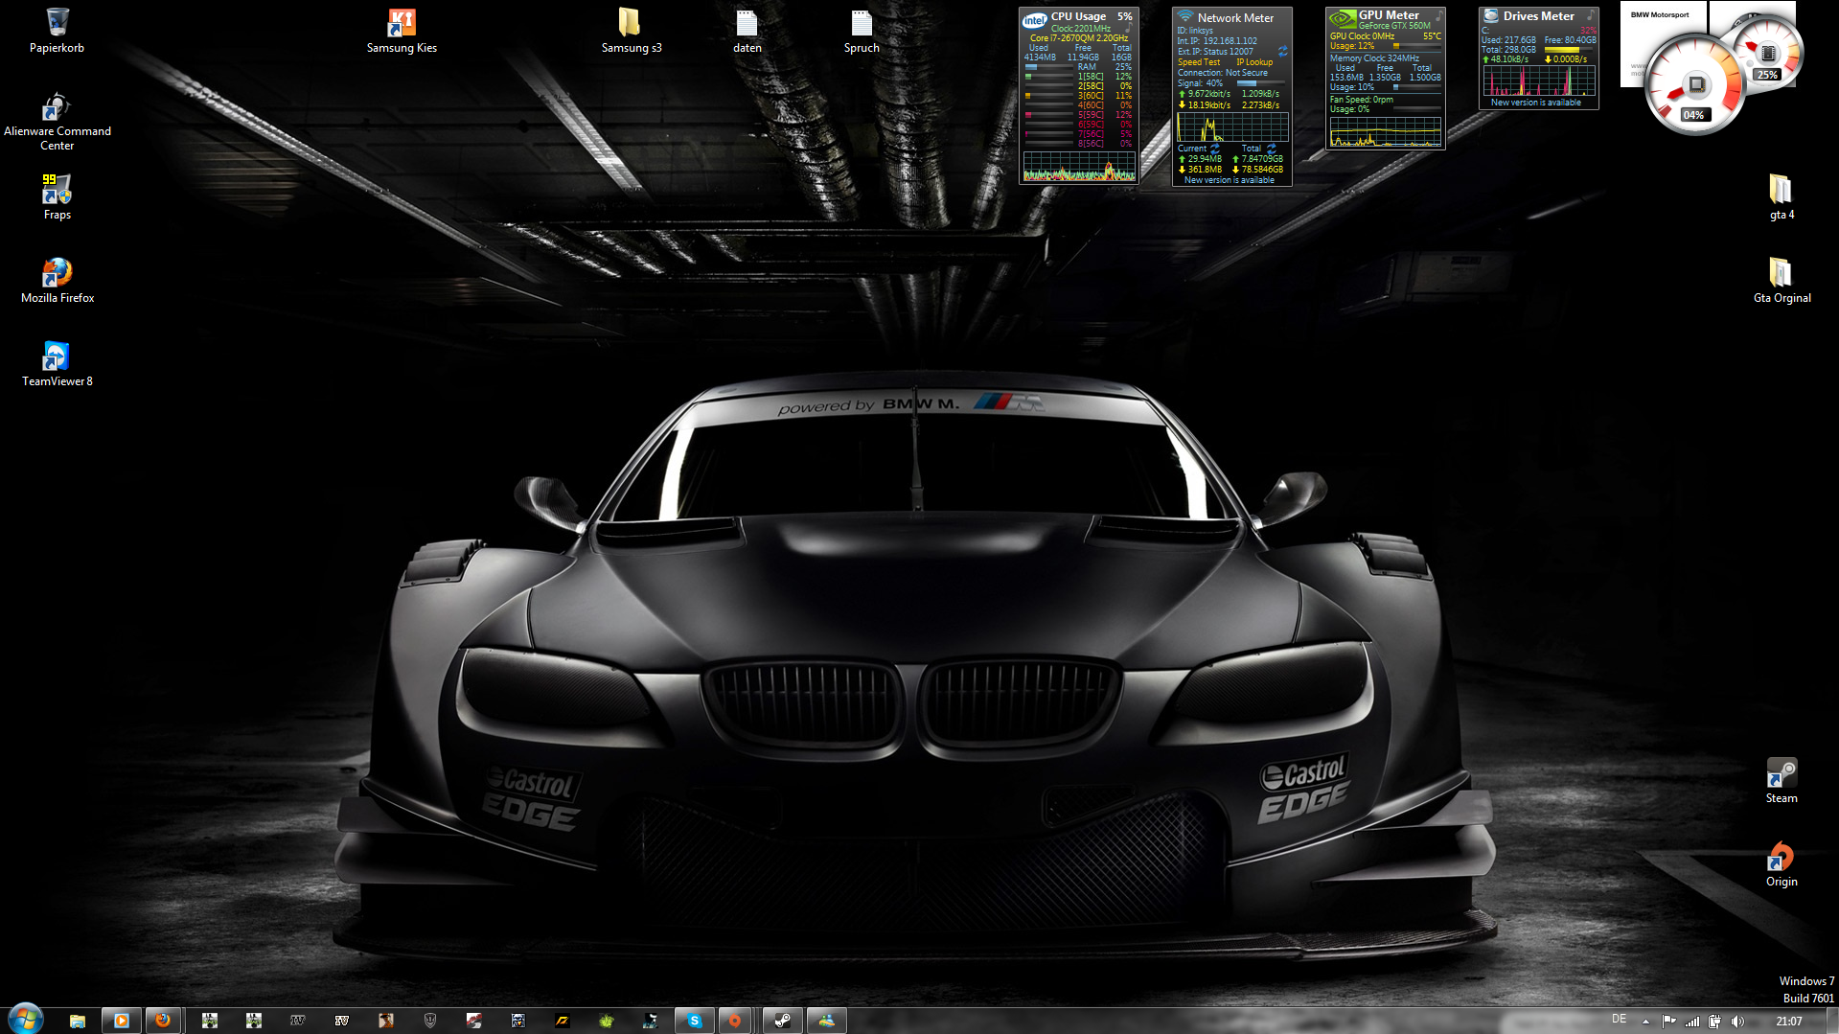The image size is (1839, 1034).
Task: Click the CPU Usage history graph
Action: click(x=1079, y=167)
